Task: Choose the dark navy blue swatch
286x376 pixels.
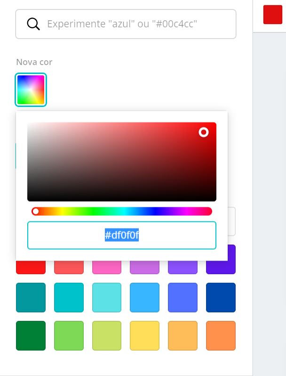Action: [221, 298]
